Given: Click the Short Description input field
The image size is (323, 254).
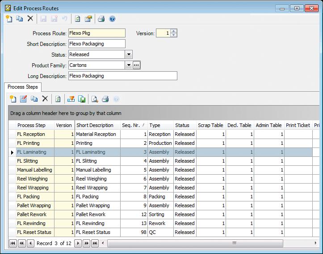Looking at the screenshot, I should [x=97, y=44].
